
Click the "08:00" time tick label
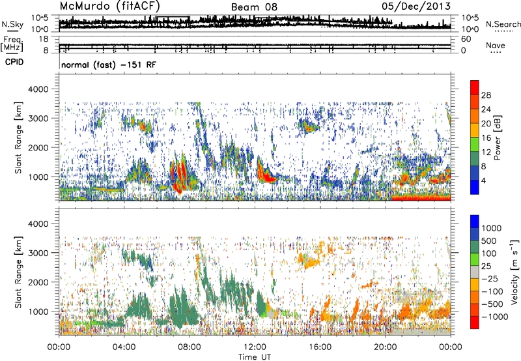pos(190,347)
